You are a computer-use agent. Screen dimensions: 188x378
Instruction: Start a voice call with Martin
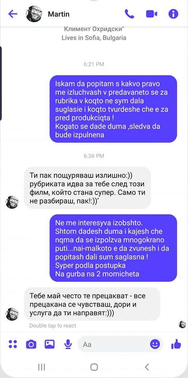pos(129,14)
